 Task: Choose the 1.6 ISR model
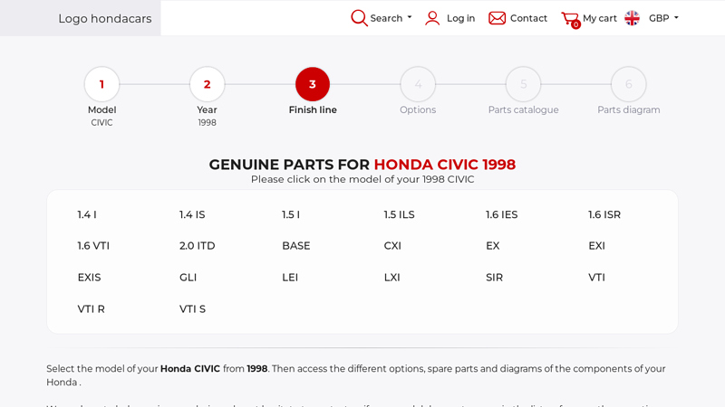[604, 214]
